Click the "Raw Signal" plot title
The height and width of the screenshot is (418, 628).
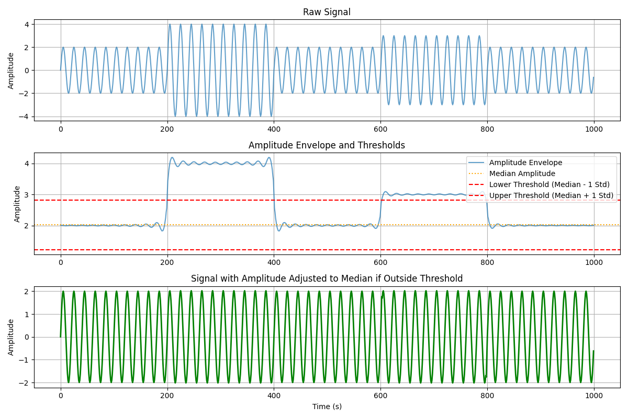pyautogui.click(x=327, y=12)
